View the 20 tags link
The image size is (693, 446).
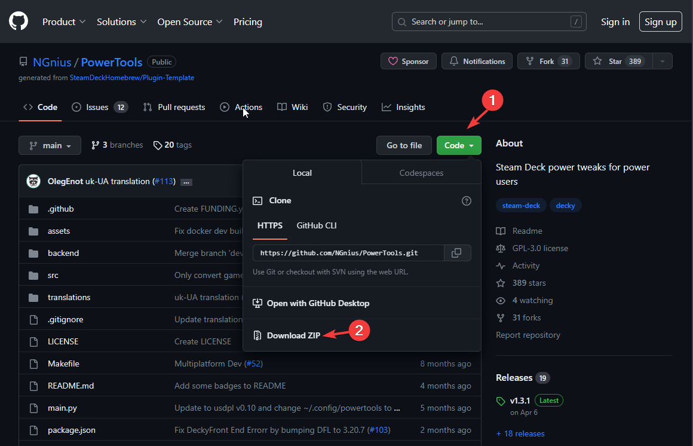173,145
